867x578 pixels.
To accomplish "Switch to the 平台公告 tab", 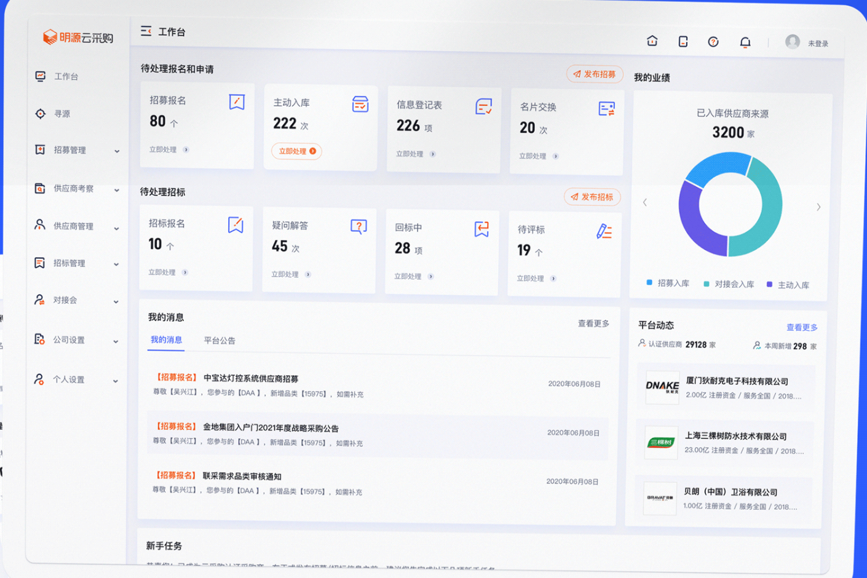I will click(220, 341).
